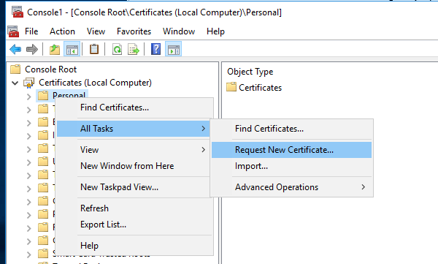
Task: Click the Object Type column header
Action: [250, 72]
